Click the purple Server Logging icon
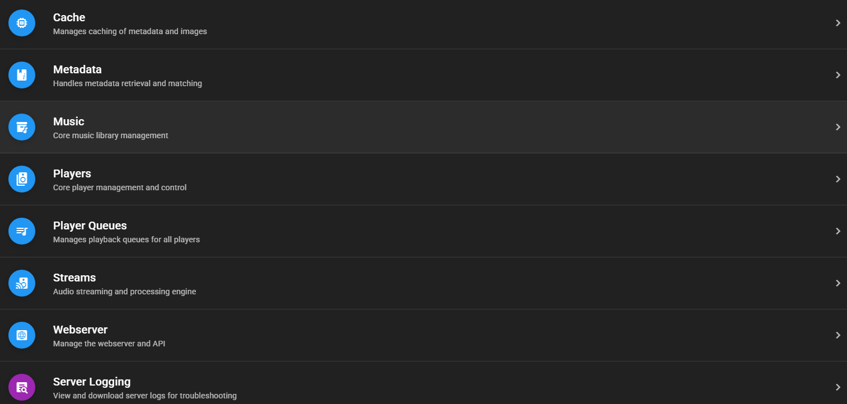This screenshot has width=847, height=404. (x=22, y=387)
